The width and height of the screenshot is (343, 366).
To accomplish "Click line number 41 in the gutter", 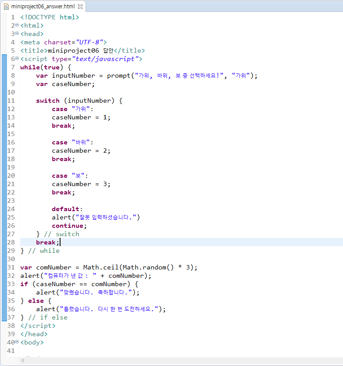I will coord(11,351).
